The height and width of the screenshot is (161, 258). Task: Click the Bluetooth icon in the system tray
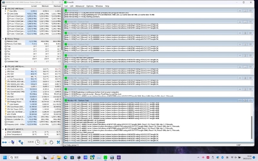(223, 157)
